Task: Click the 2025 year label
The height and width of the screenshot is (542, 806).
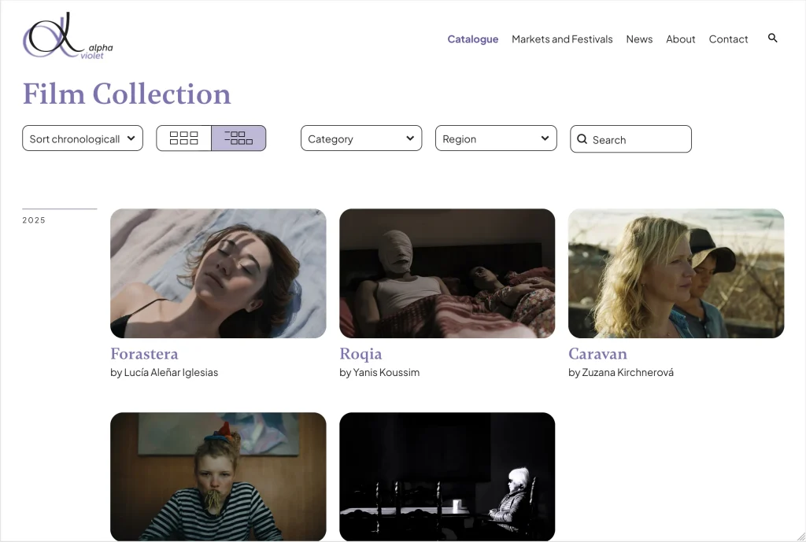Action: pos(34,220)
